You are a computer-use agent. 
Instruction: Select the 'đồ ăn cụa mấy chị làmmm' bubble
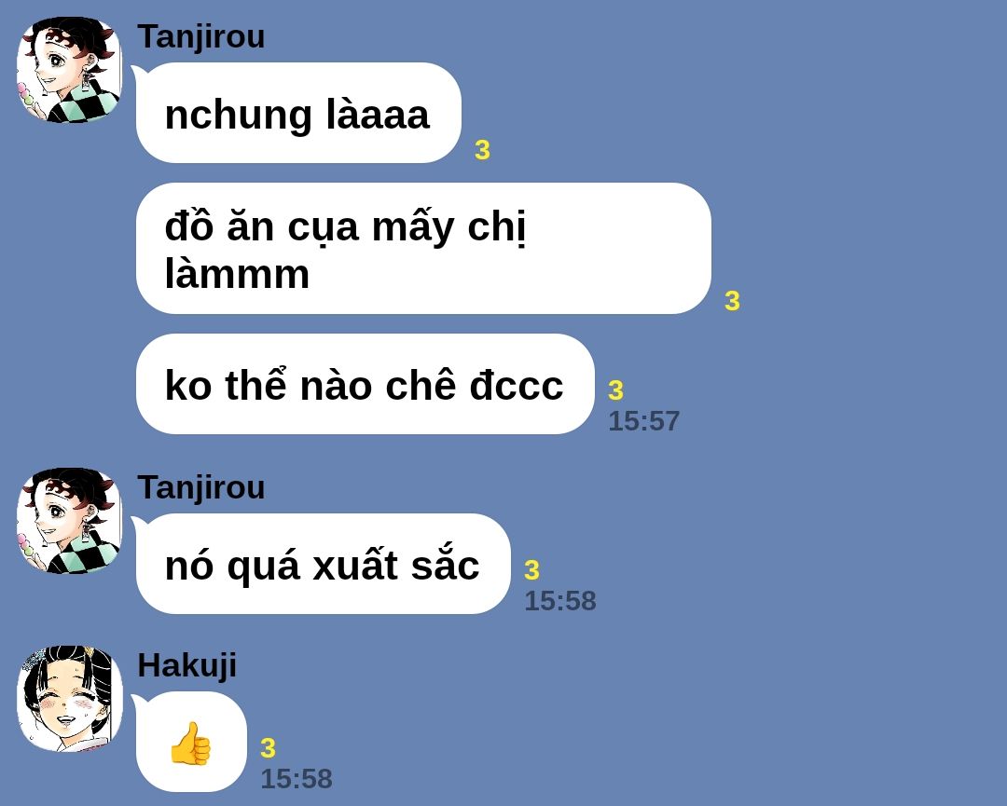(423, 249)
